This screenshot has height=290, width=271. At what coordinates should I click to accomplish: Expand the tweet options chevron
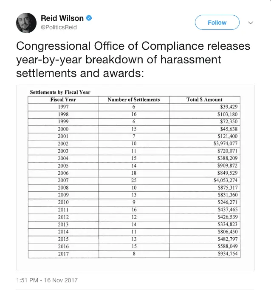click(250, 23)
